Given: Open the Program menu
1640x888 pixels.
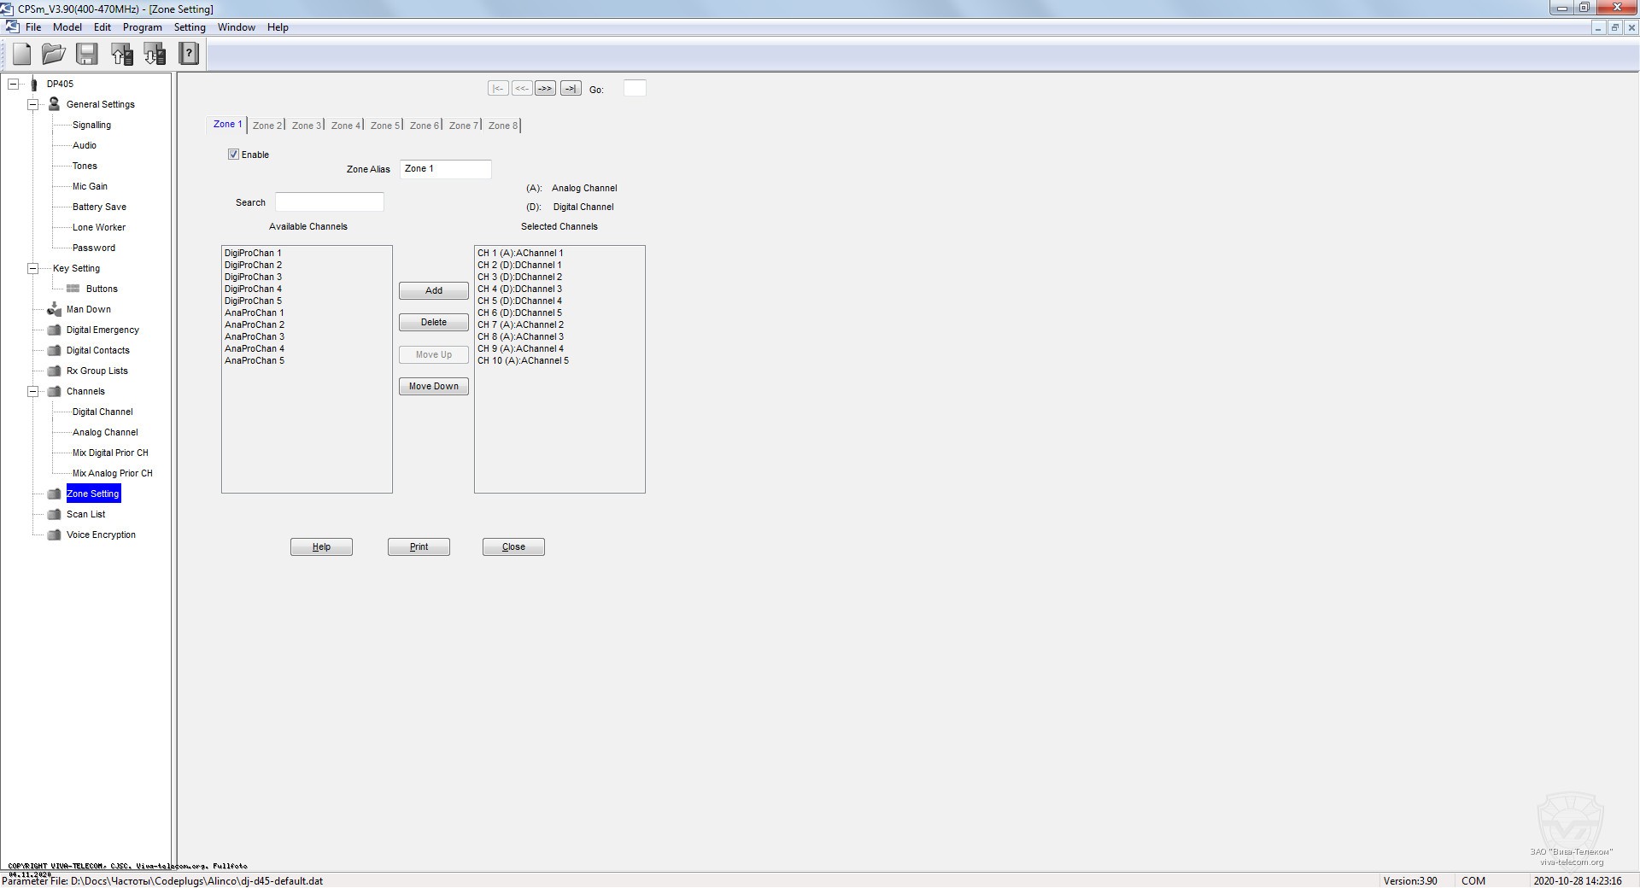Looking at the screenshot, I should click(142, 27).
